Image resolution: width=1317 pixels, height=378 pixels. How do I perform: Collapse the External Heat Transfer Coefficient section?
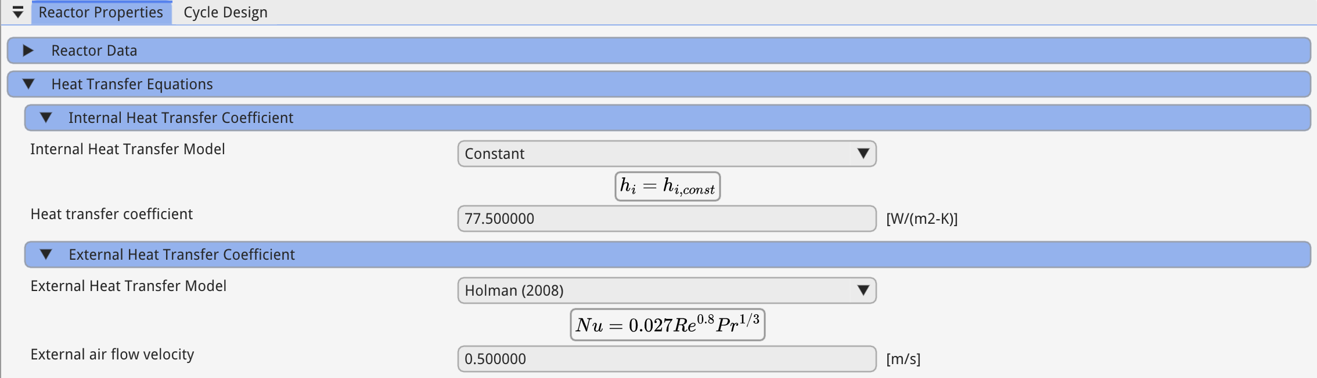[x=46, y=255]
